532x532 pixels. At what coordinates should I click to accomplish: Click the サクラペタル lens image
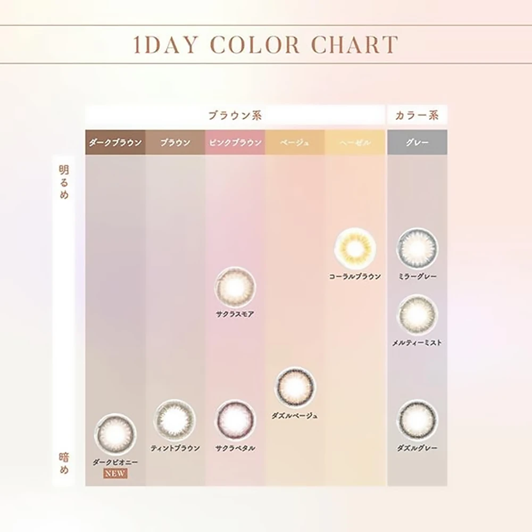235,420
